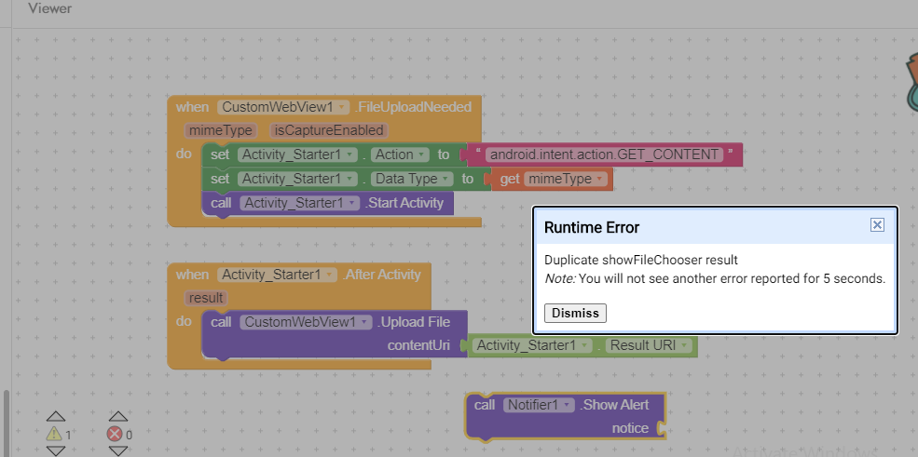Open the backpack icon in the corner
918x457 pixels.
[x=911, y=84]
